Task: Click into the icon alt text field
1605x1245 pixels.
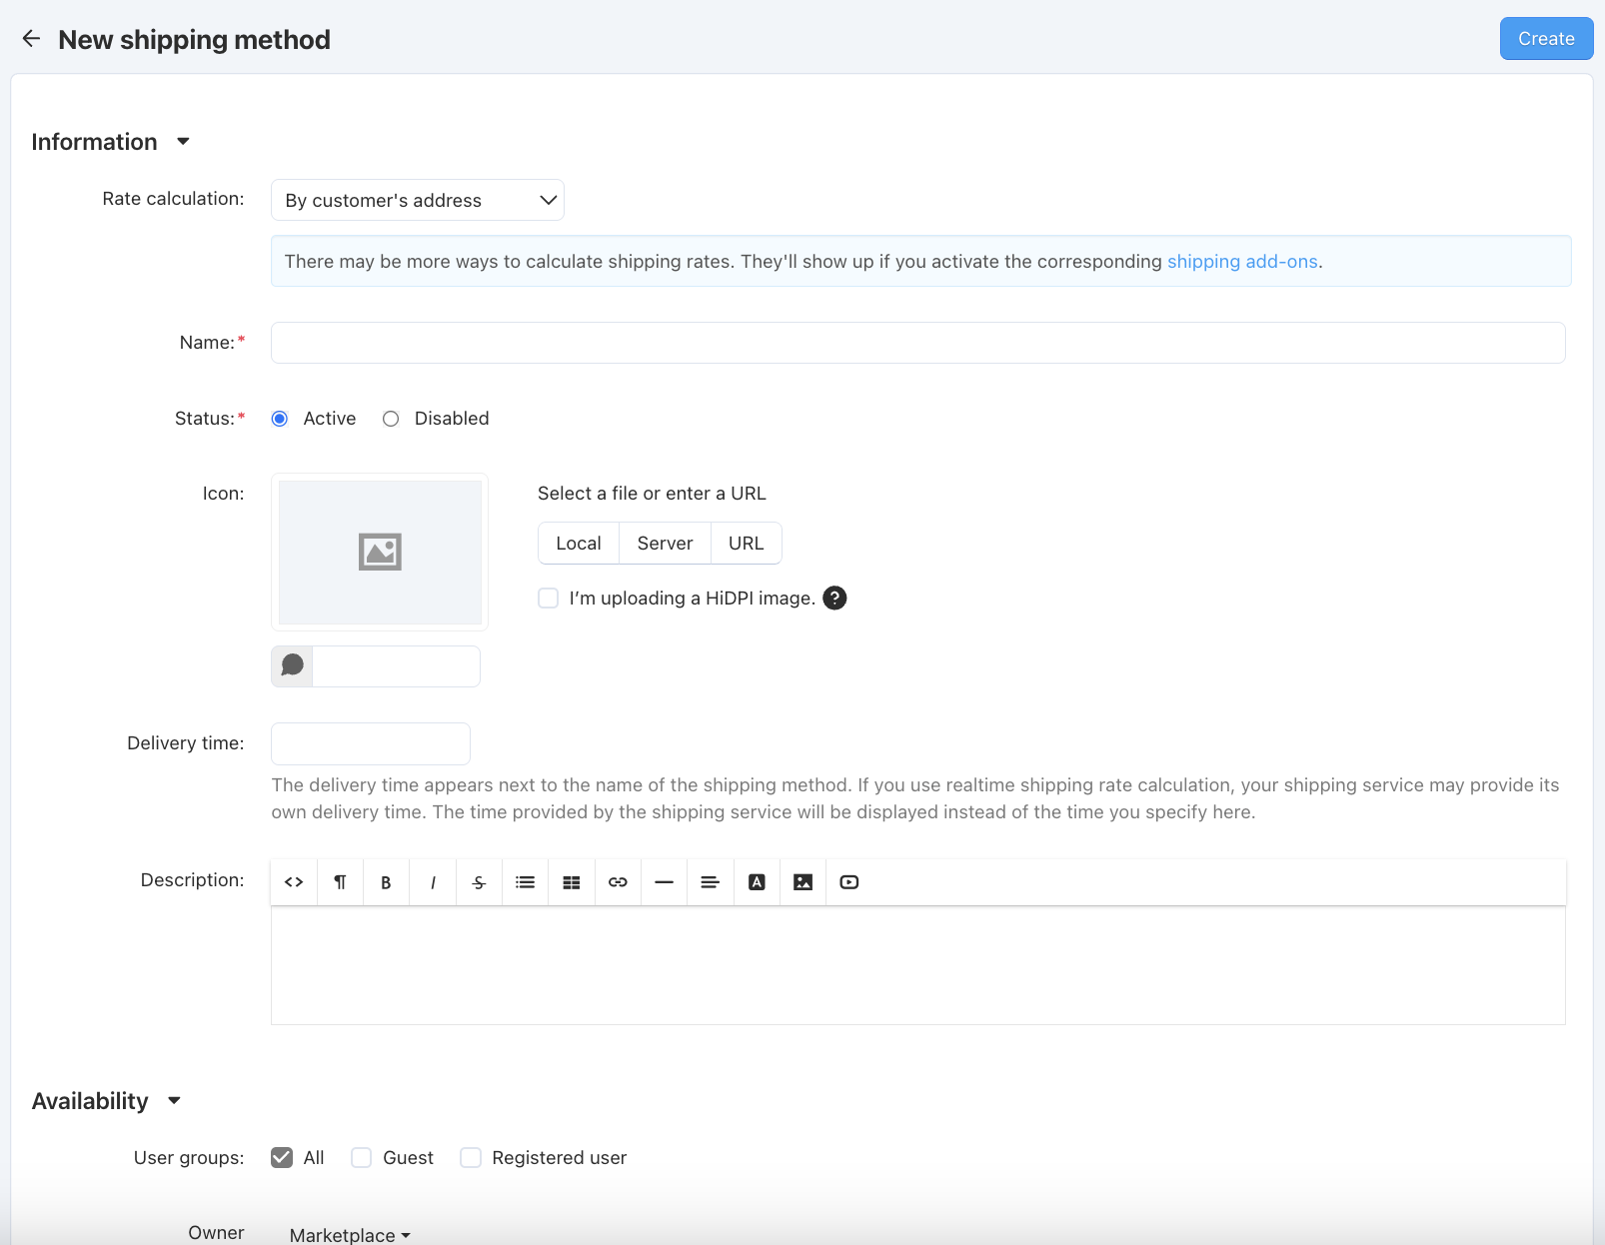Action: point(396,665)
